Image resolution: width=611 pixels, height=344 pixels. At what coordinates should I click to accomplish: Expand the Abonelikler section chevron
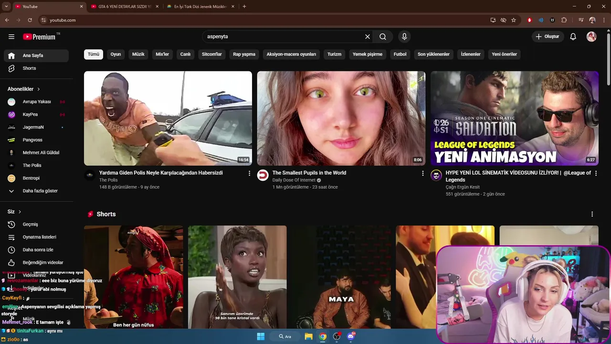click(39, 89)
